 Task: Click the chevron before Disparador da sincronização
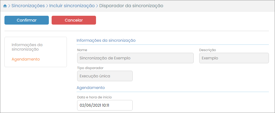[x=97, y=6]
